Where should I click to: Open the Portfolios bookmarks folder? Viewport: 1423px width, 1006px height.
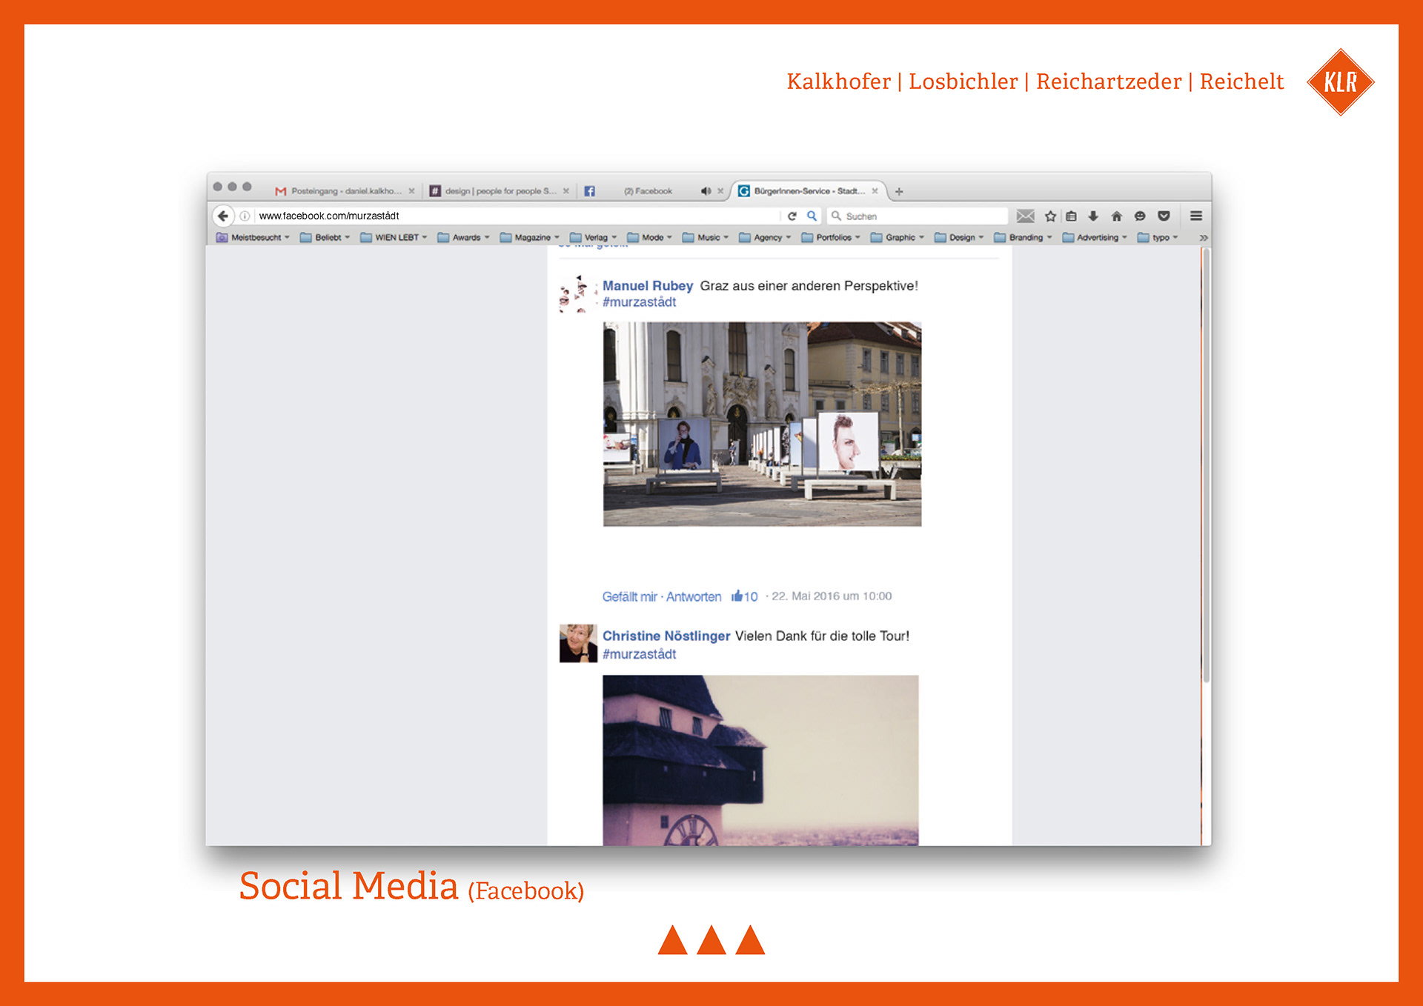[831, 238]
